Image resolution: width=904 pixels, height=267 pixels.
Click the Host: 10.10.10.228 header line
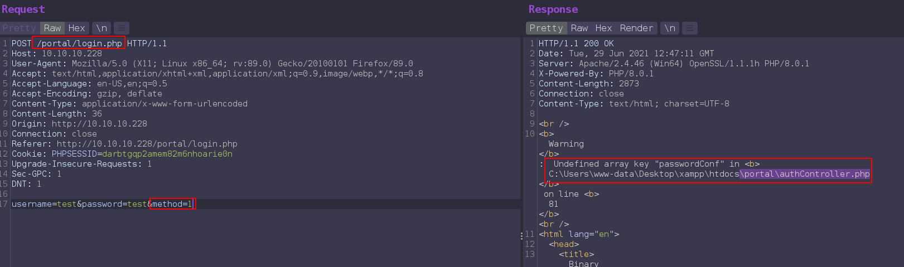tap(57, 54)
